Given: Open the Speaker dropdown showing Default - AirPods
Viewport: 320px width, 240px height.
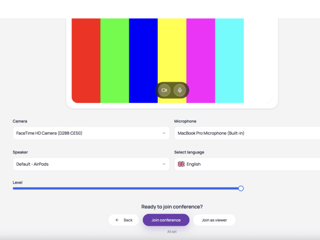Looking at the screenshot, I should pyautogui.click(x=91, y=164).
